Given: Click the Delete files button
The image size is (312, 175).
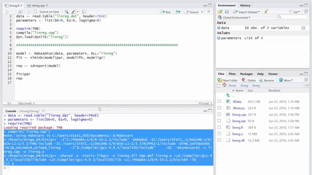Looking at the screenshot, I should [249, 80].
